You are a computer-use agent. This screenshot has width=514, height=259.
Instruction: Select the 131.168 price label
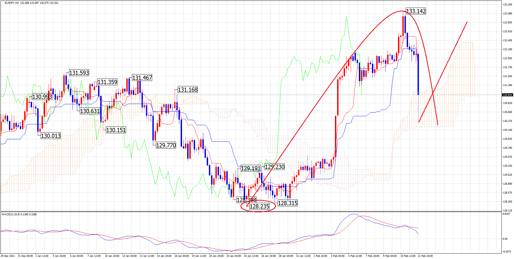point(187,90)
